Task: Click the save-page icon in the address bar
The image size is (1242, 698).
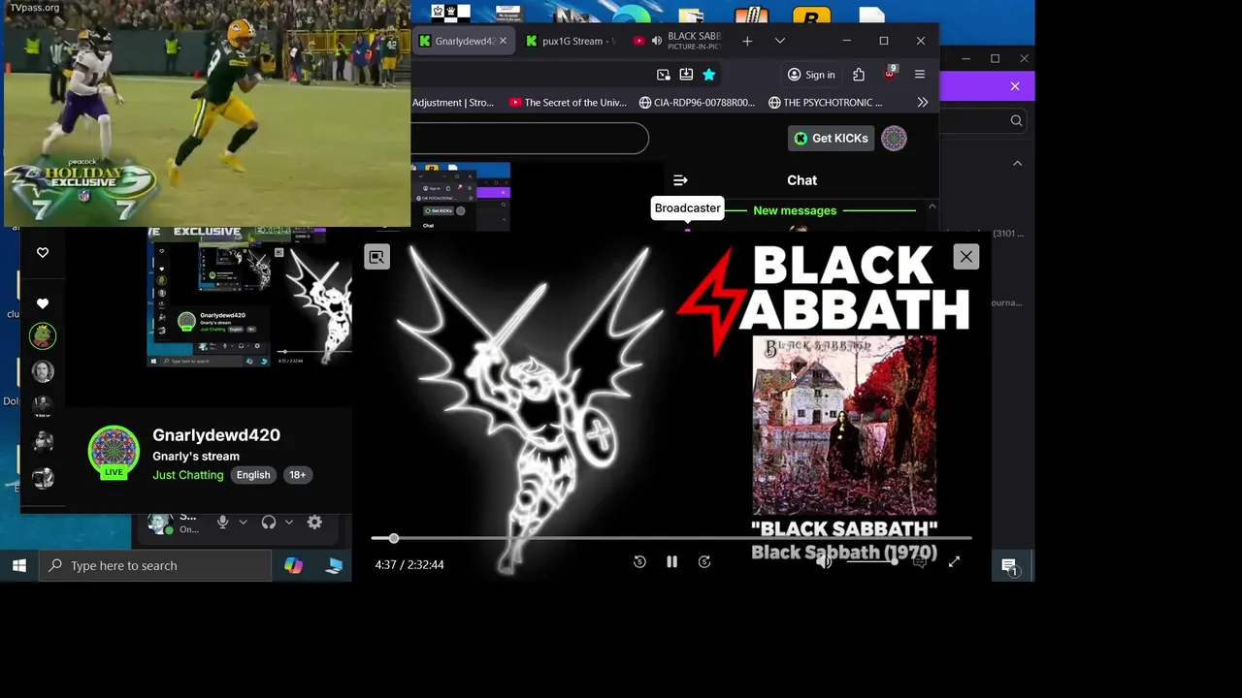Action: click(686, 75)
